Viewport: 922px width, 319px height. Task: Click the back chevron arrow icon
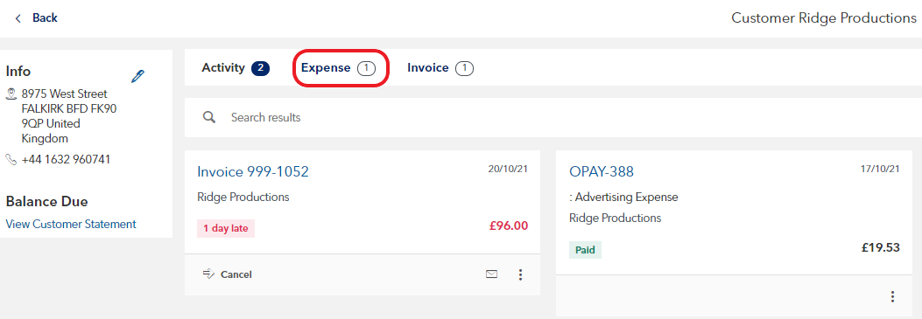tap(18, 18)
